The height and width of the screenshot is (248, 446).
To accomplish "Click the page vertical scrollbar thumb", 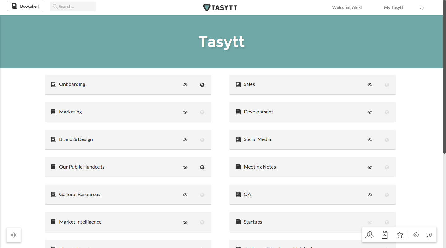I will pos(444,77).
